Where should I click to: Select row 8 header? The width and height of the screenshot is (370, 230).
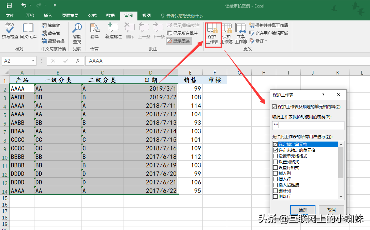[5, 140]
